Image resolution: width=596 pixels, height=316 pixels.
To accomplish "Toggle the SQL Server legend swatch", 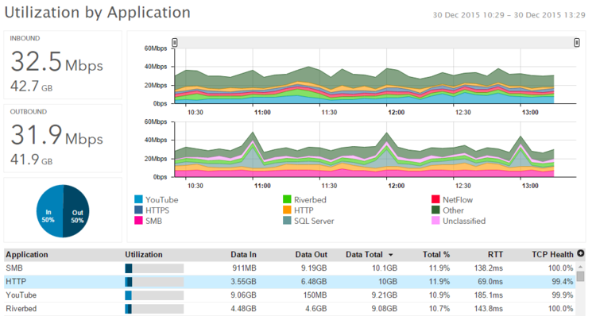I will point(287,221).
